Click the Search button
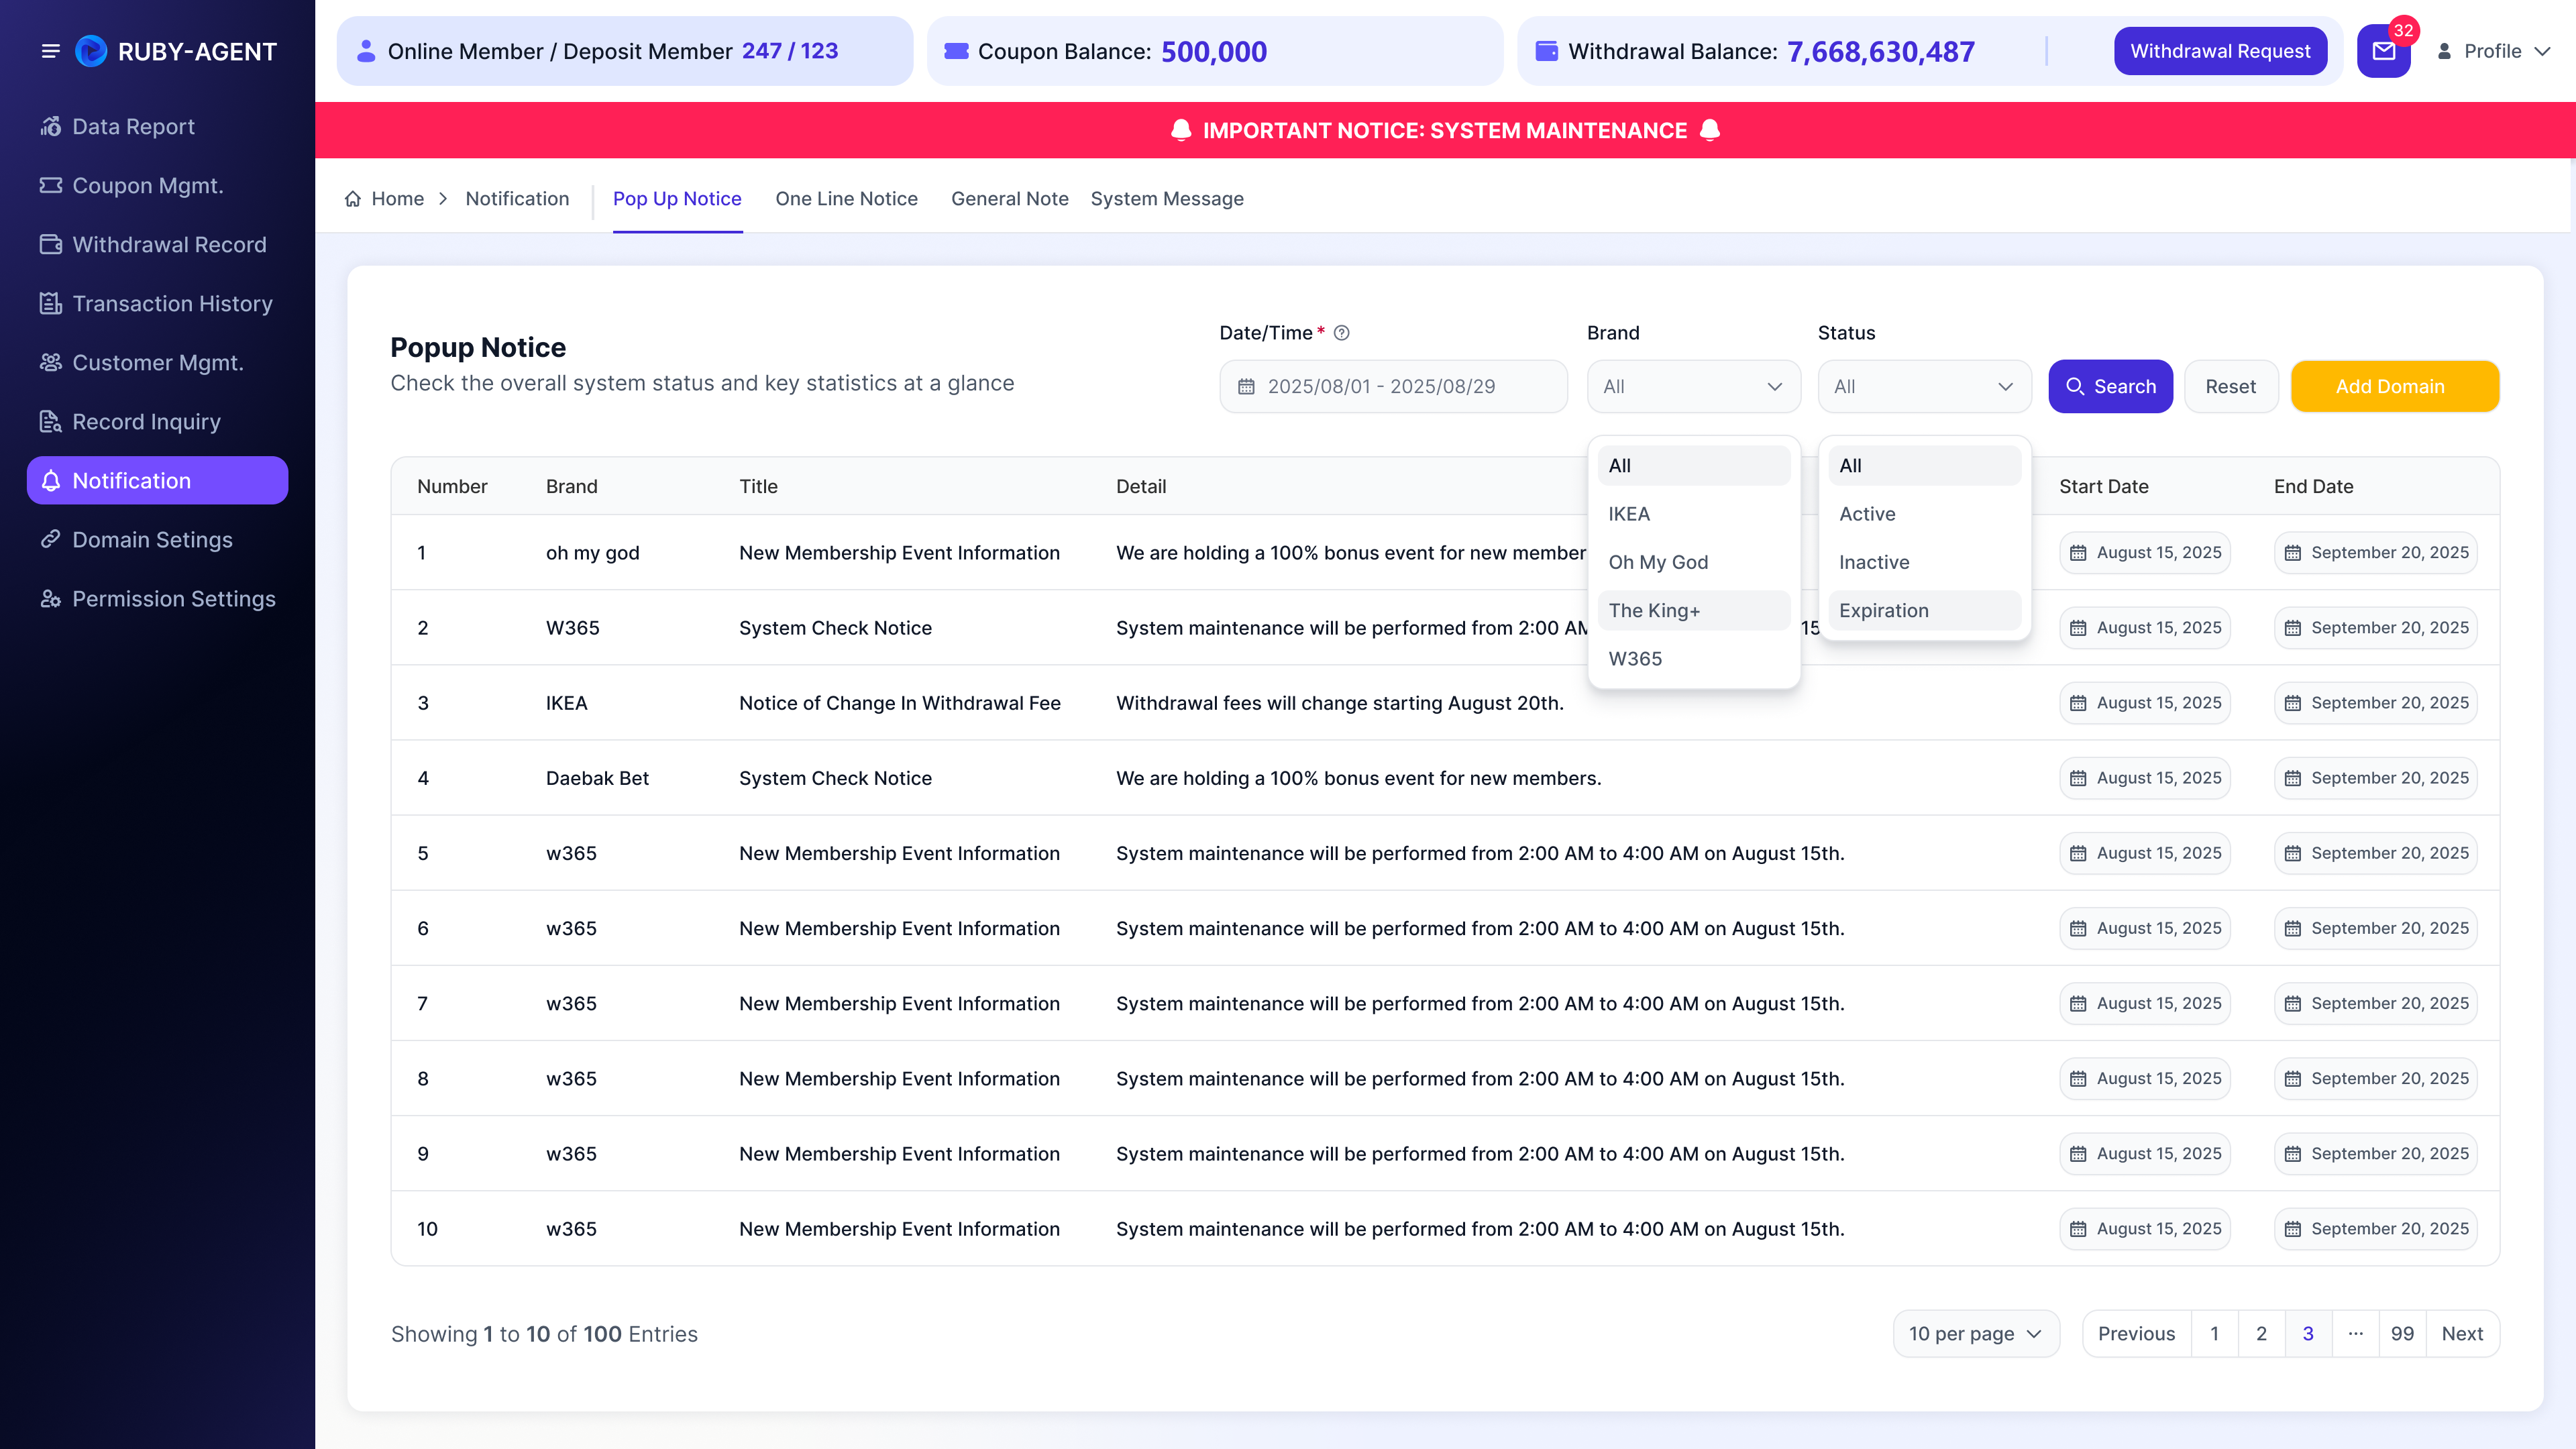Viewport: 2576px width, 1449px height. pyautogui.click(x=2110, y=387)
